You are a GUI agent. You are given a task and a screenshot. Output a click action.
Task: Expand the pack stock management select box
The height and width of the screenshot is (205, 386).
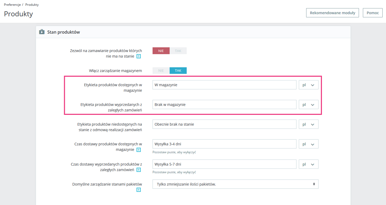click(x=235, y=184)
